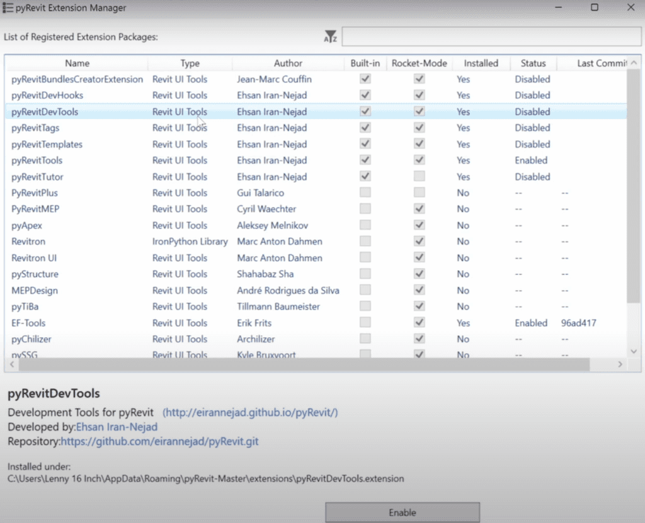Sort by the Built-in column header
The height and width of the screenshot is (523, 645).
click(365, 63)
